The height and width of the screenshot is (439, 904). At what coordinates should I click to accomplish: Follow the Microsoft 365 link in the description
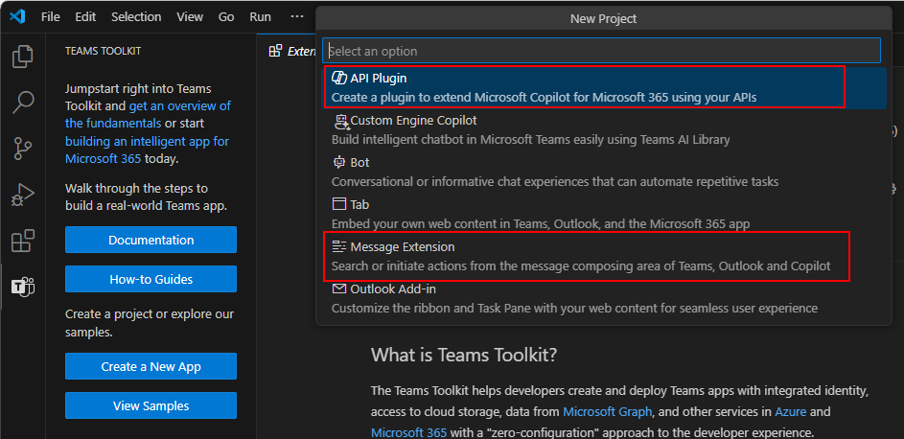[407, 432]
